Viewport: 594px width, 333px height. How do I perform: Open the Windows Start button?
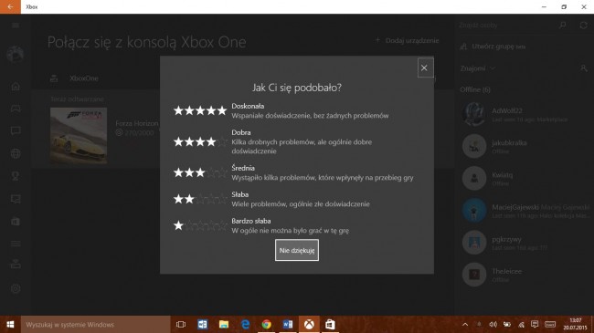(x=10, y=325)
